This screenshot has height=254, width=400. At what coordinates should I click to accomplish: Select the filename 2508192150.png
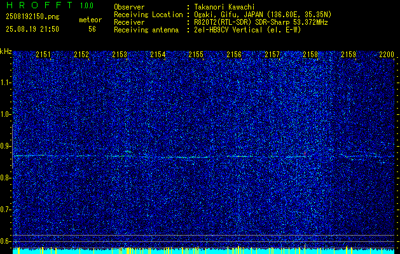tap(32, 17)
